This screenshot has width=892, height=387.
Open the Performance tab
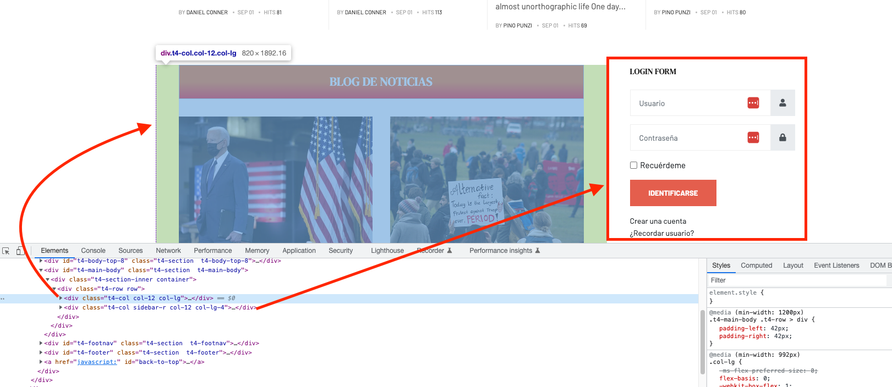[x=213, y=251]
